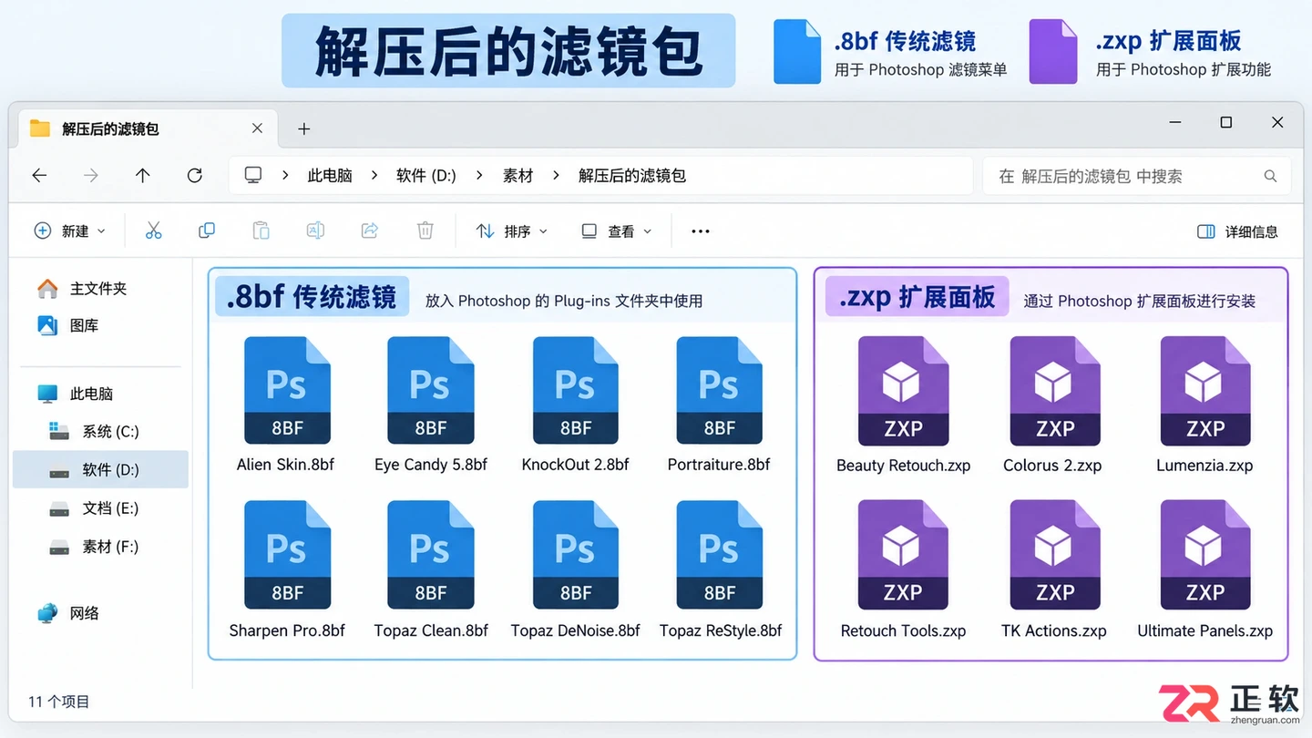Click the Colorus 2.zxp file icon
Image resolution: width=1312 pixels, height=738 pixels.
1054,391
